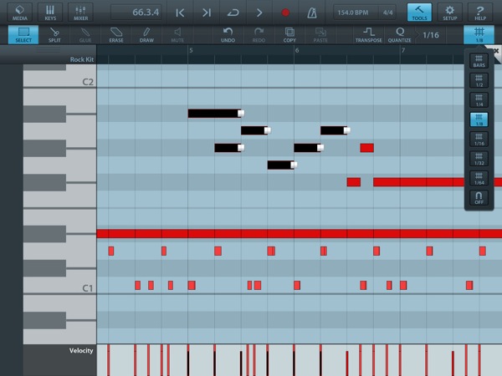Image resolution: width=502 pixels, height=376 pixels.
Task: Open the Media browser
Action: [x=19, y=13]
